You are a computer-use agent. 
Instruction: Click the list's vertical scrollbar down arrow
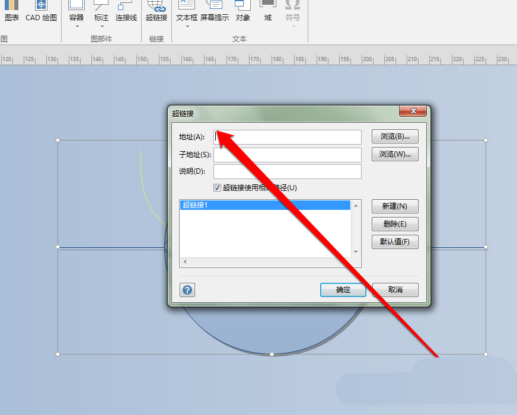tap(356, 251)
